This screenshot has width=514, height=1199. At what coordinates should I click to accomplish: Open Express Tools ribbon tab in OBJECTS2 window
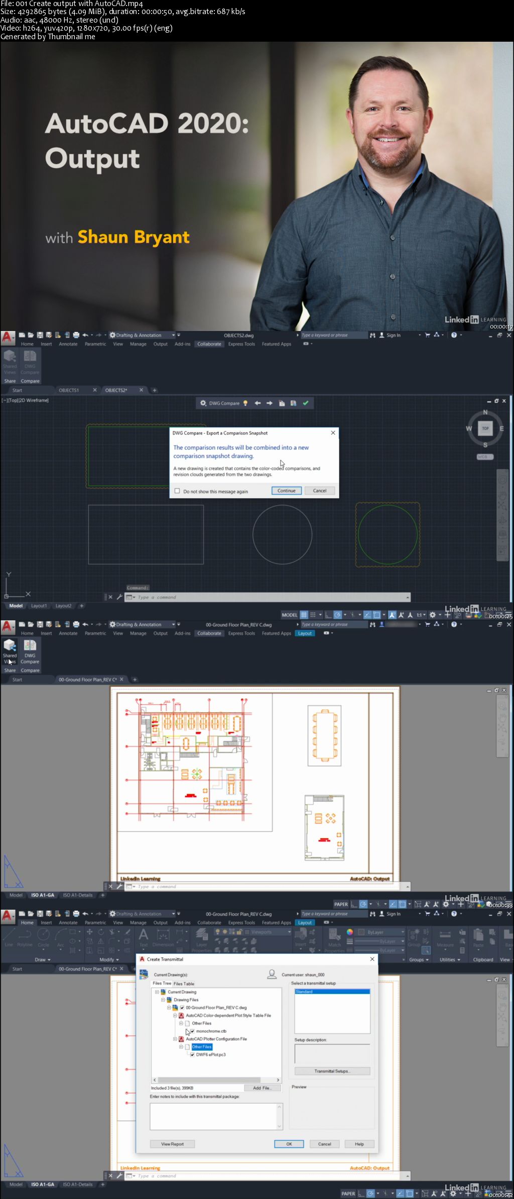point(241,344)
